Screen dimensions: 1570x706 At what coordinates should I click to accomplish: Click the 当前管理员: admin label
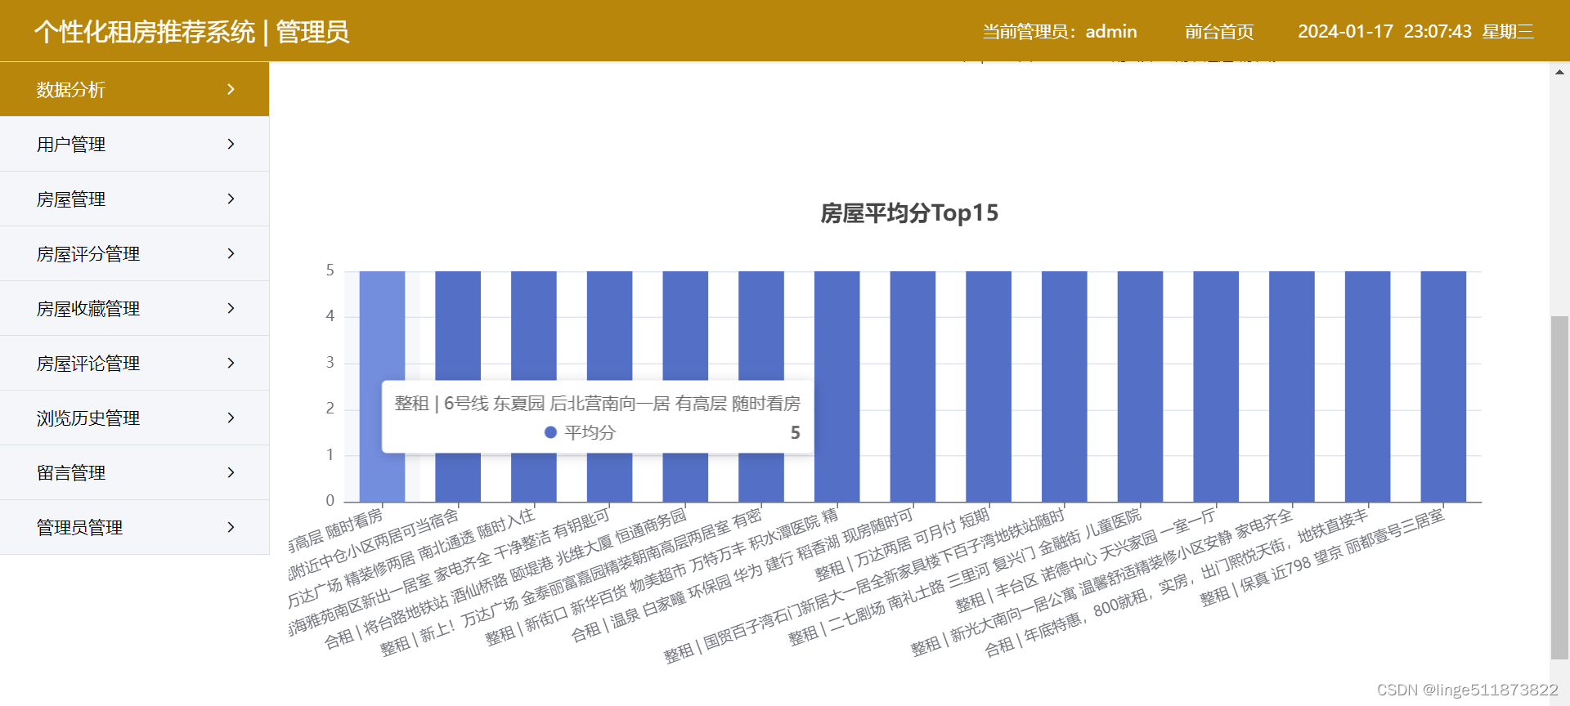click(x=1060, y=32)
